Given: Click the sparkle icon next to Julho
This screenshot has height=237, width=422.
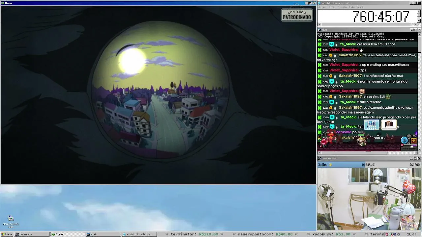Looking at the screenshot, I should click(x=330, y=165).
